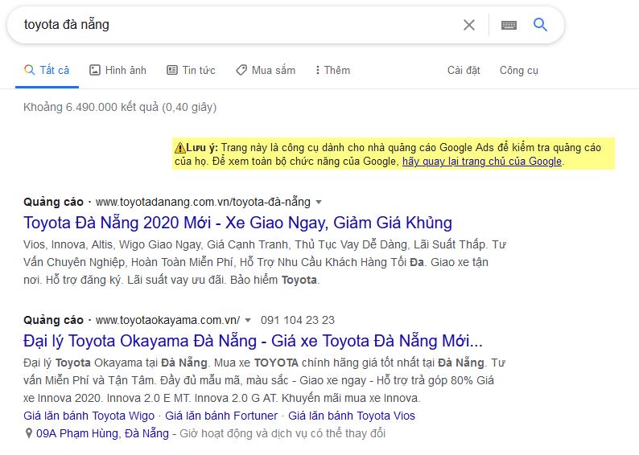This screenshot has width=639, height=455.
Task: Open the on-screen keyboard icon
Action: (509, 25)
